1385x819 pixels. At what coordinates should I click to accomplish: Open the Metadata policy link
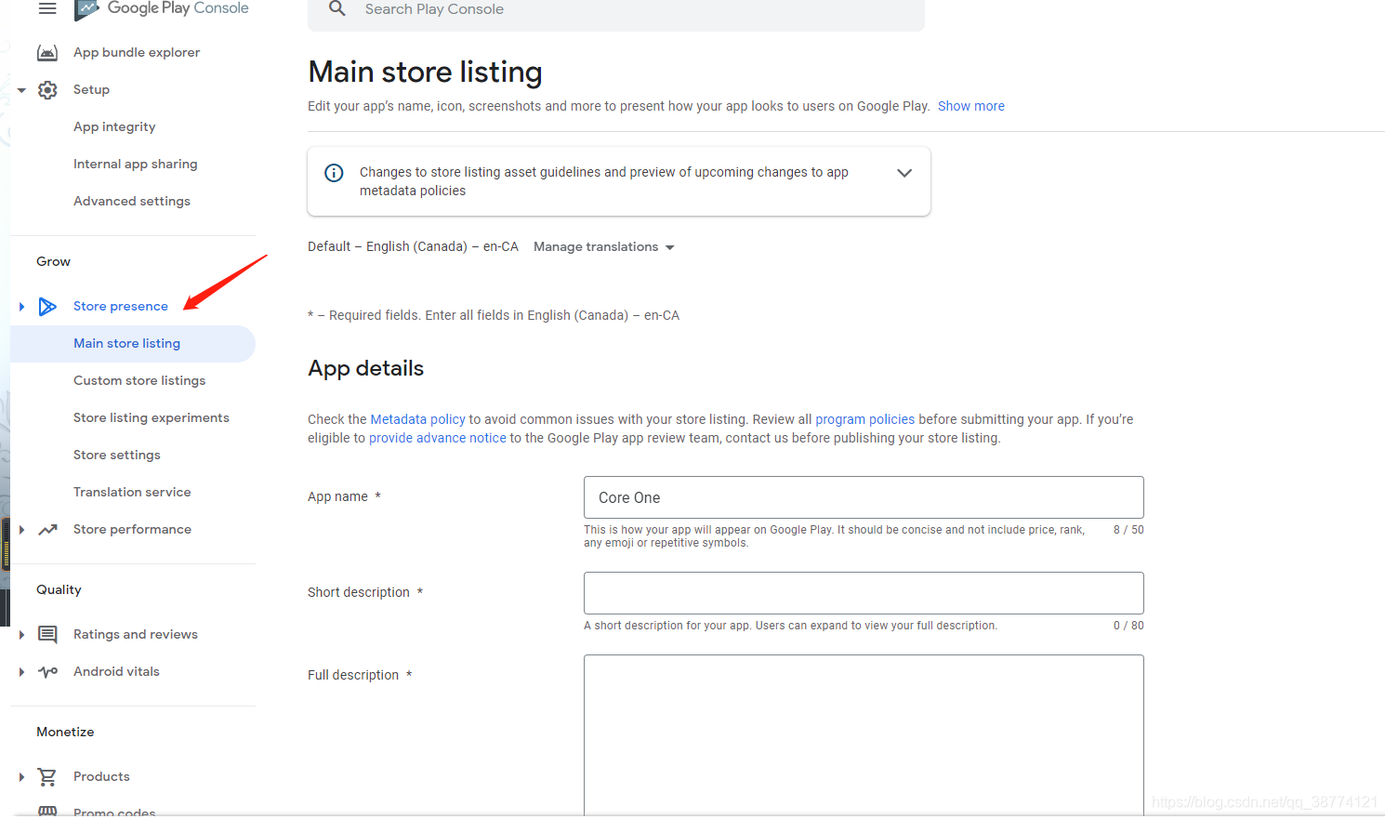coord(417,418)
